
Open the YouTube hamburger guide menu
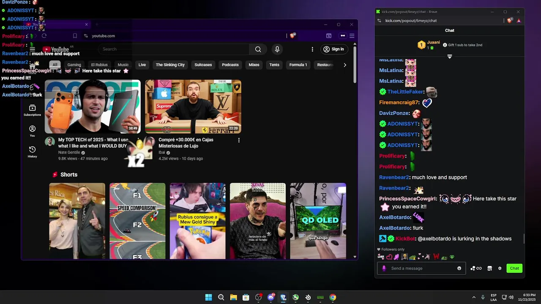click(32, 49)
